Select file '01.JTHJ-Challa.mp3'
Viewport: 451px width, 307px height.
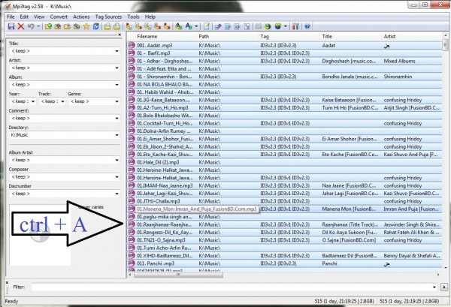click(x=159, y=201)
